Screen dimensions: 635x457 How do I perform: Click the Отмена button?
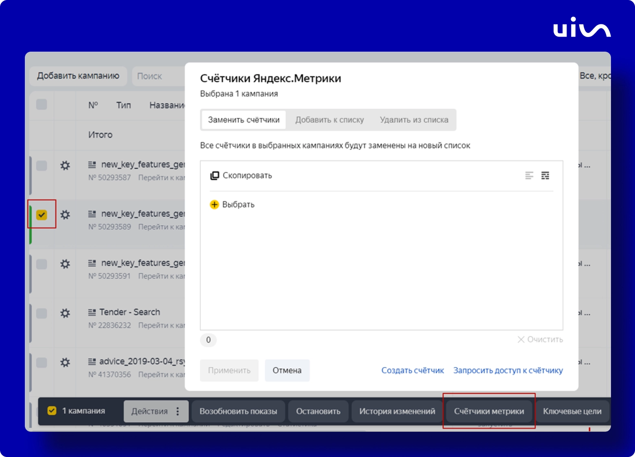287,370
